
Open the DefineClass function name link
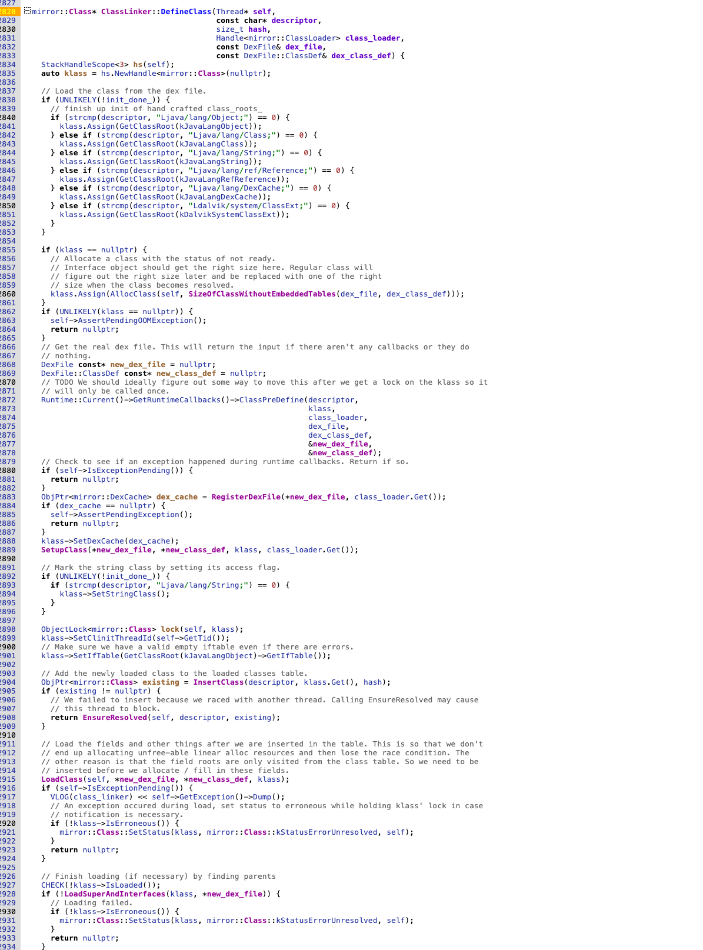(x=186, y=11)
